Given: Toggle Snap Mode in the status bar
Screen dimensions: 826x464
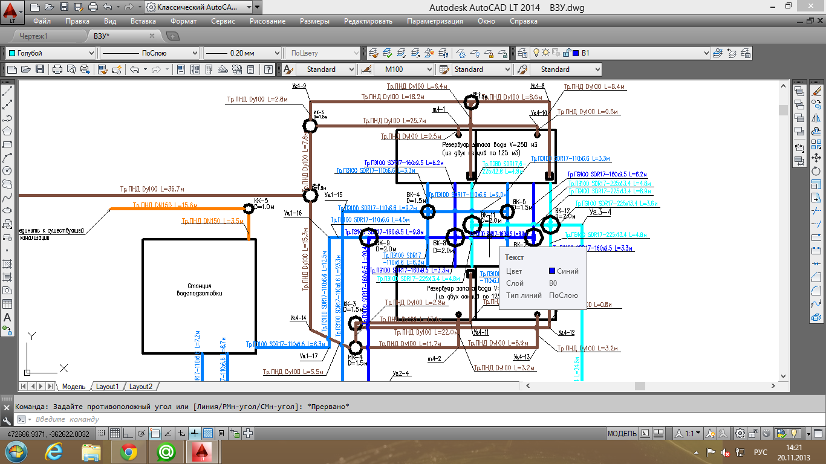Looking at the screenshot, I should click(101, 433).
